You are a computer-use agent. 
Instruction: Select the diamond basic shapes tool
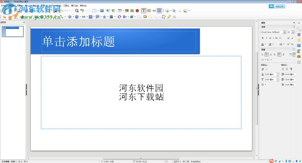tap(70, 17)
